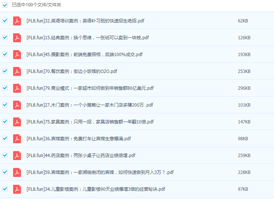The height and width of the screenshot is (199, 274).
Task: Click the 193KB size of 45.摄影案例
Action: (244, 55)
